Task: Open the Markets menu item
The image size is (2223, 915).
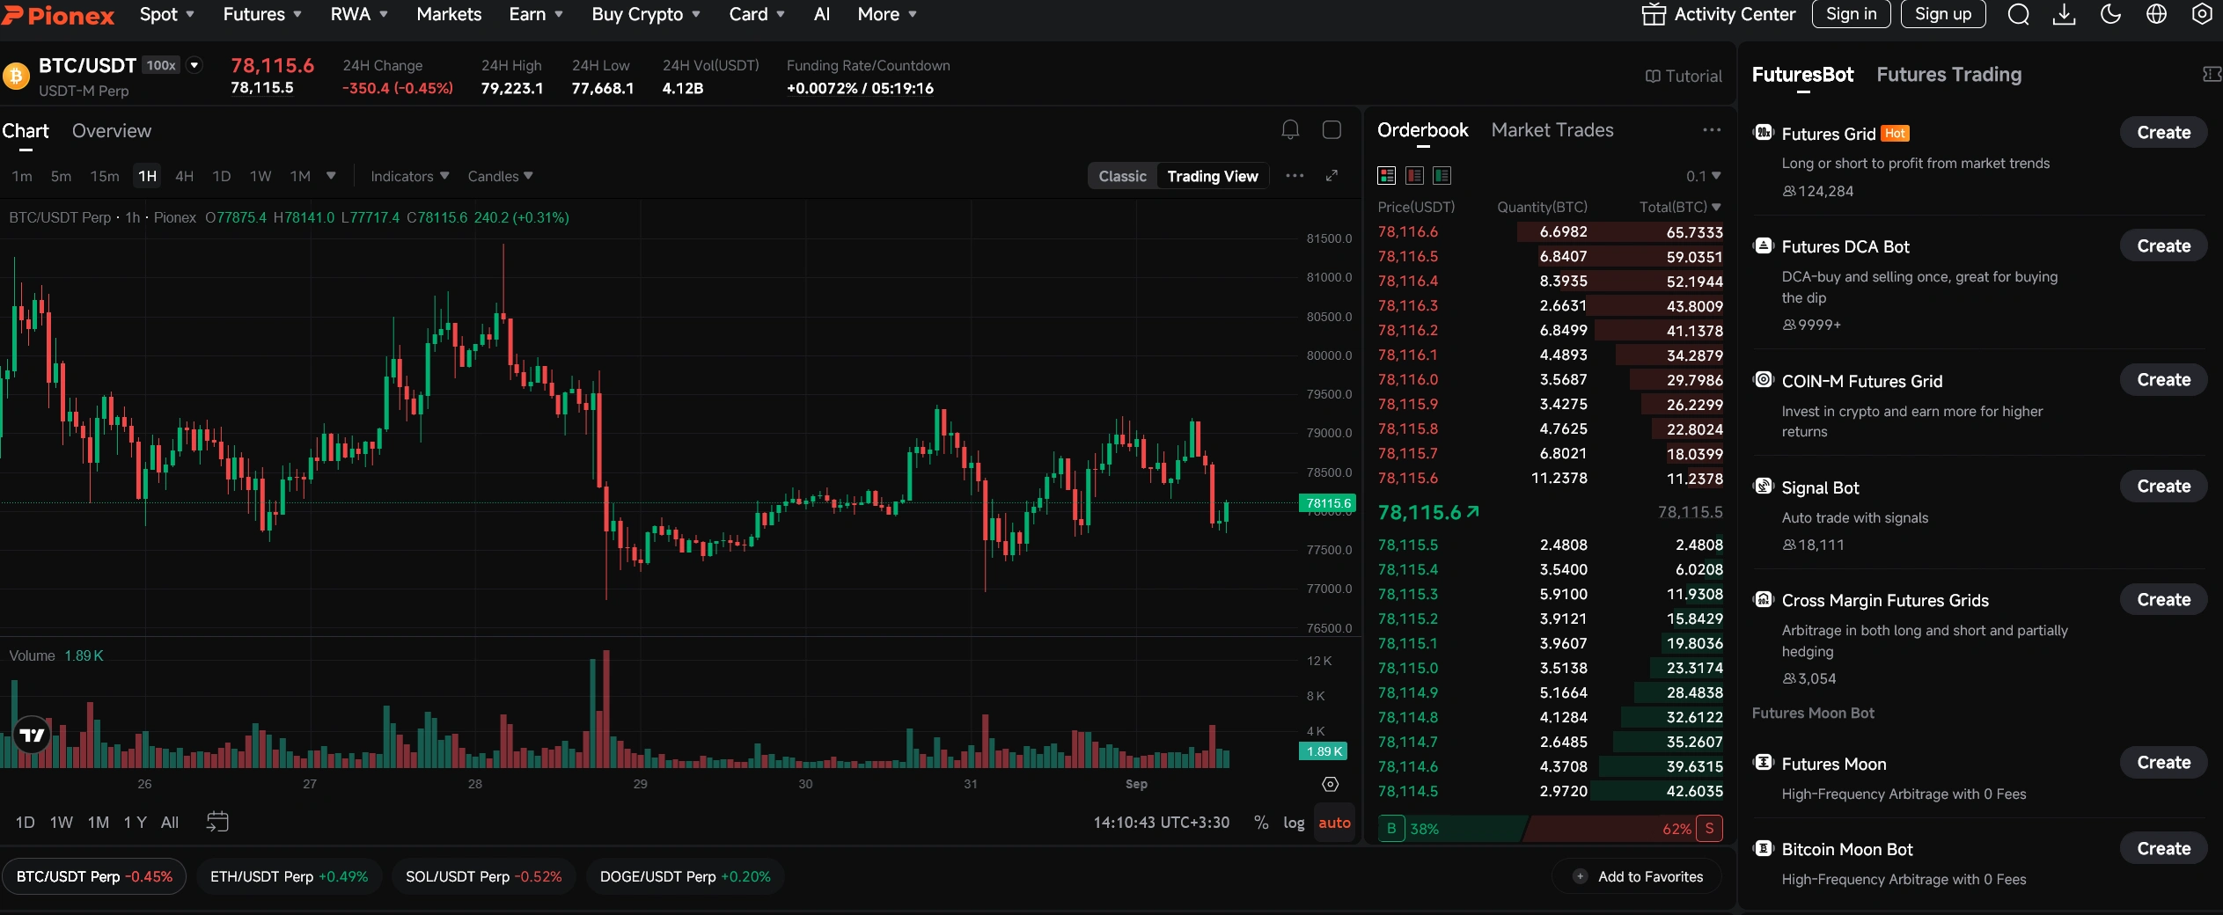Action: [449, 14]
